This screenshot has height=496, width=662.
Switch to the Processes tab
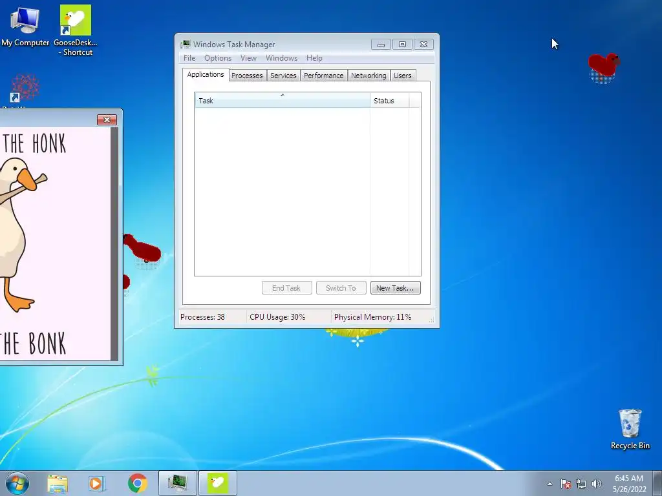coord(247,76)
